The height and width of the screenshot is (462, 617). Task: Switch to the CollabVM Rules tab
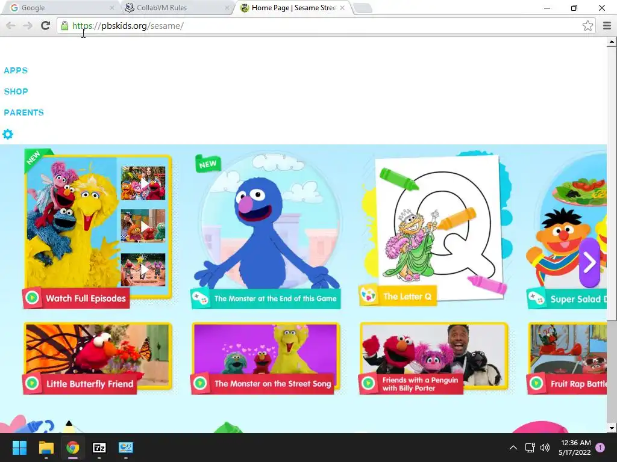177,7
